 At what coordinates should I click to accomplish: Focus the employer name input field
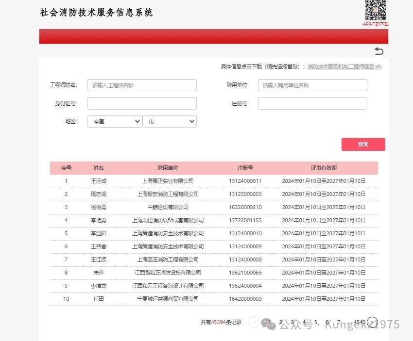point(312,85)
